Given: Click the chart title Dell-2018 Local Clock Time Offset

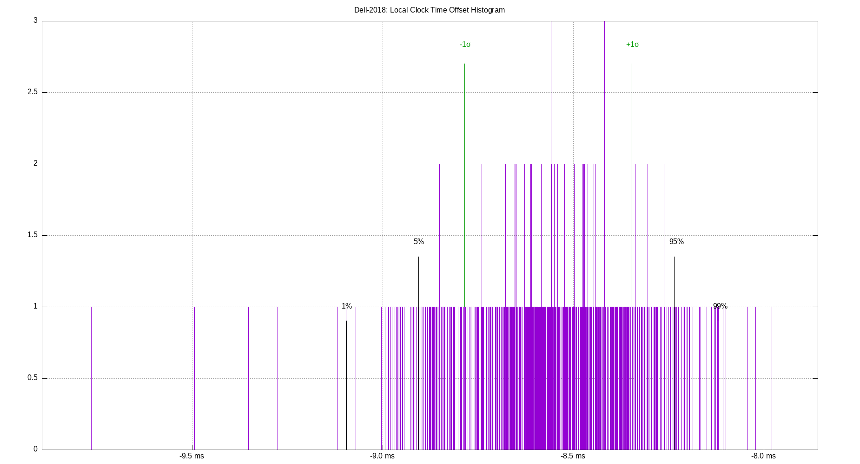Looking at the screenshot, I should tap(430, 10).
